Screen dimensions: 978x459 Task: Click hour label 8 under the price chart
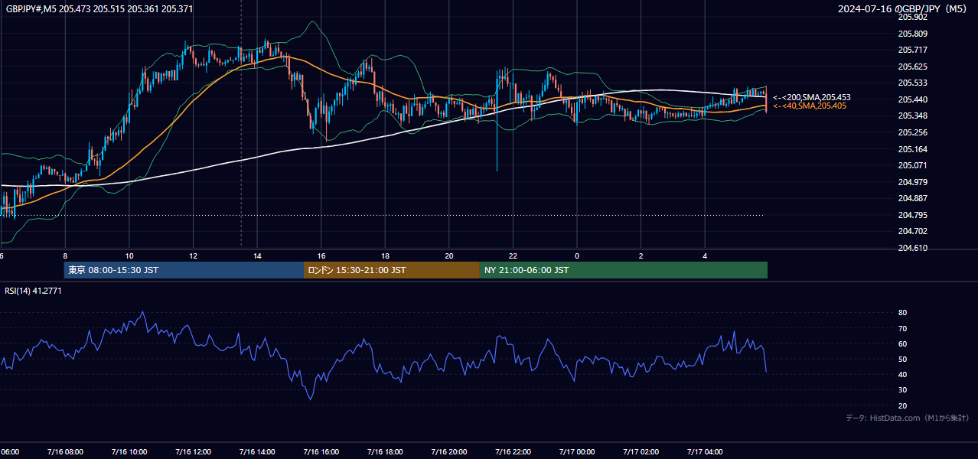tap(65, 256)
